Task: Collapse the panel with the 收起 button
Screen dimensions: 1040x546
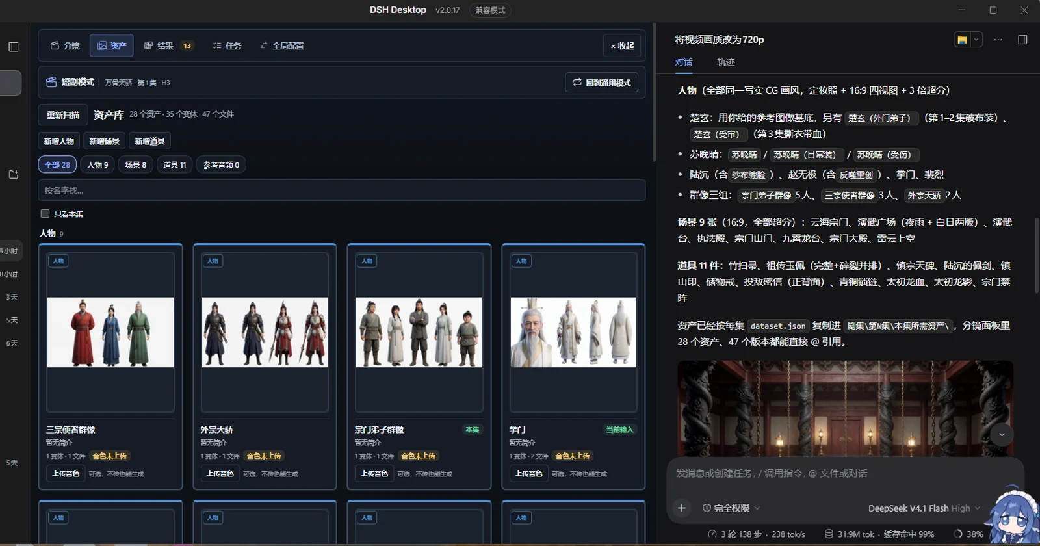Action: tap(622, 46)
